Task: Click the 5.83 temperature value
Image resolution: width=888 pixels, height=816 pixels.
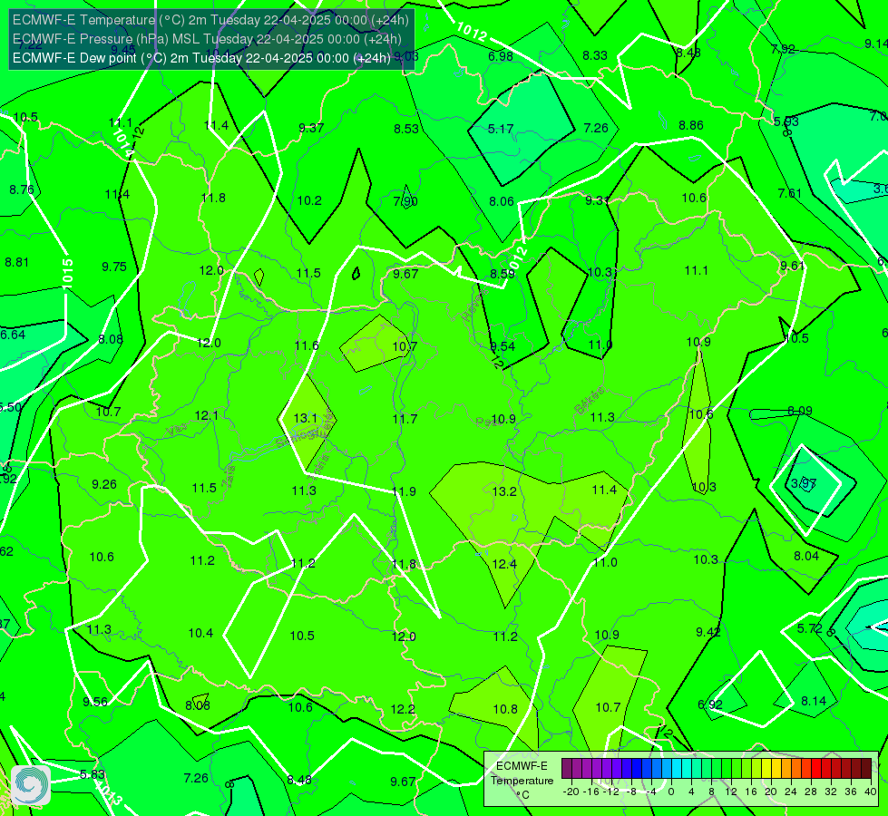Action: pos(92,774)
